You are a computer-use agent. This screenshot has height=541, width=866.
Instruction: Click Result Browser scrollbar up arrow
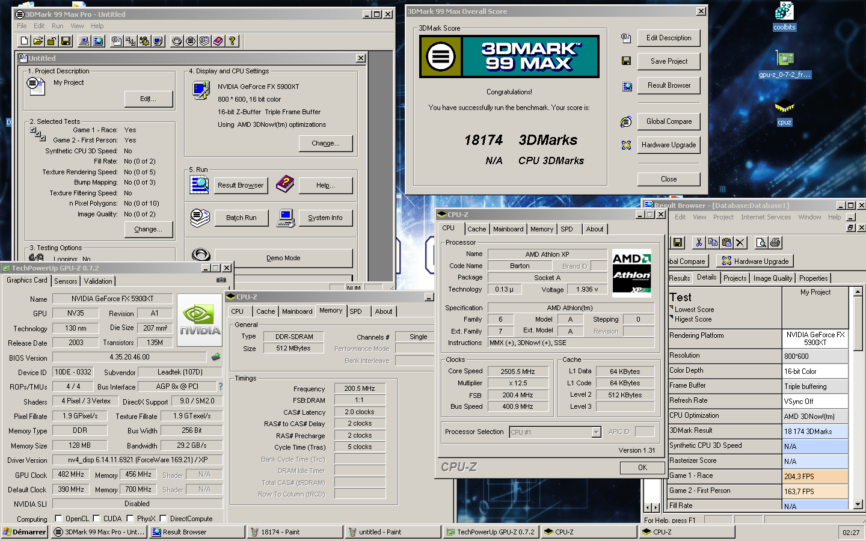tap(858, 292)
